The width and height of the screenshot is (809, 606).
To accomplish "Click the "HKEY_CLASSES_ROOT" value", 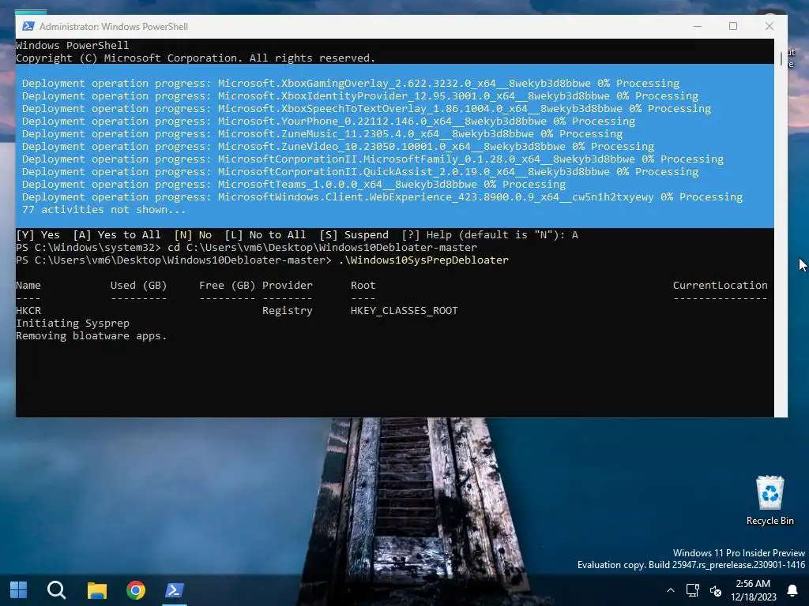I will (x=404, y=311).
